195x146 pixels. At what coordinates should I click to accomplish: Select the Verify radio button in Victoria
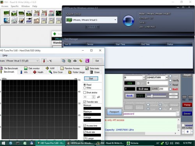170,81
